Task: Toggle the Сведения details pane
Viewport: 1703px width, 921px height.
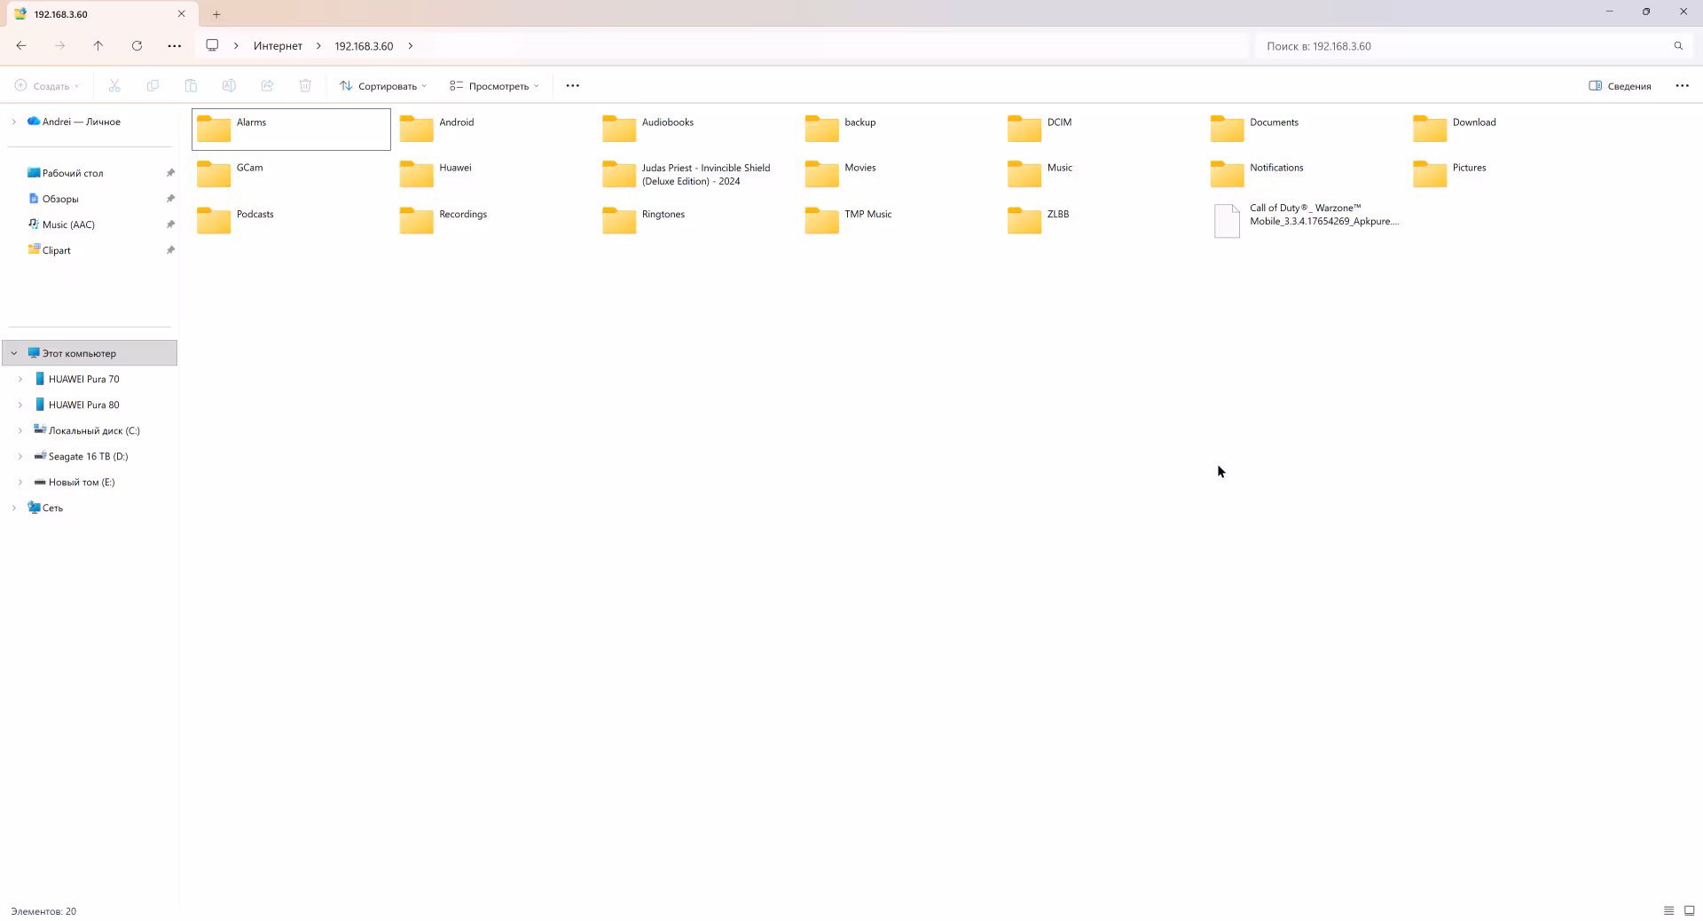Action: [1619, 85]
